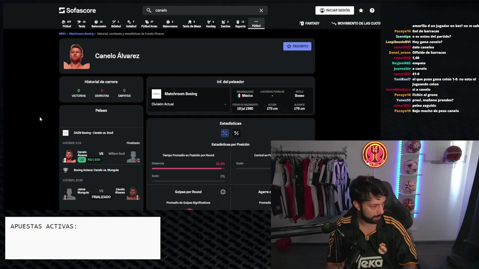This screenshot has width=479, height=269.
Task: Select Baloncesto sport tab
Action: click(99, 24)
